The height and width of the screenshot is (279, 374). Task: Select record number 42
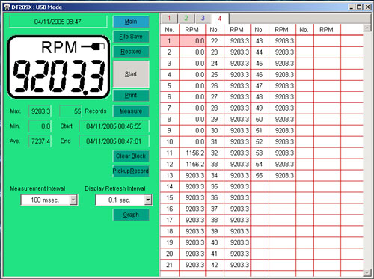pyautogui.click(x=215, y=265)
